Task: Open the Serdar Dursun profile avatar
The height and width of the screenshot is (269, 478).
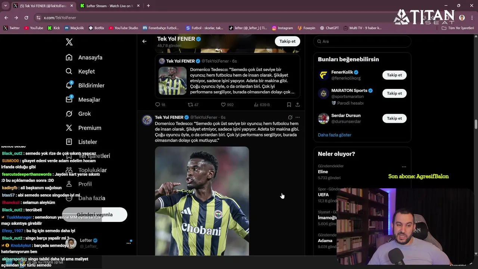Action: (323, 118)
